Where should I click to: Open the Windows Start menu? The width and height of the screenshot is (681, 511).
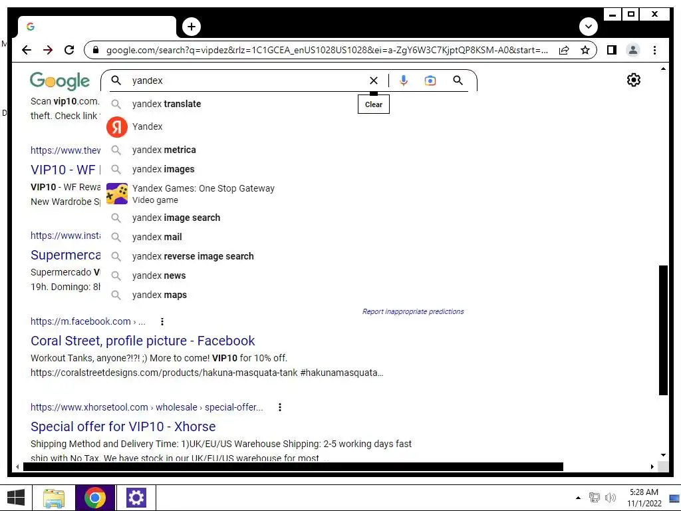(17, 498)
